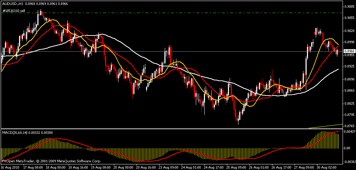Click the 0.00 MACD scale value
Image resolution: width=356 pixels, height=170 pixels.
(x=347, y=148)
